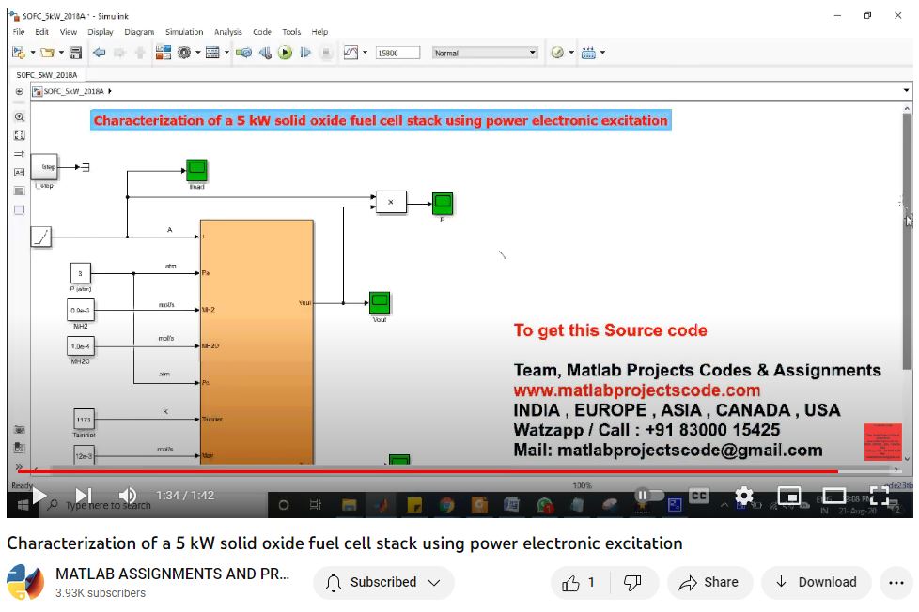Select the SOFC_5kW_2018A model tab
This screenshot has height=612, width=919.
47,75
